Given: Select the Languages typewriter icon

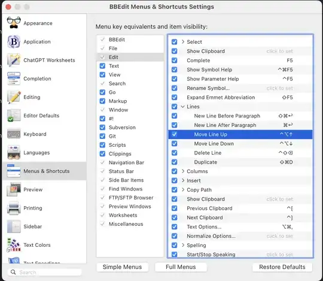Looking at the screenshot, I should coord(14,152).
